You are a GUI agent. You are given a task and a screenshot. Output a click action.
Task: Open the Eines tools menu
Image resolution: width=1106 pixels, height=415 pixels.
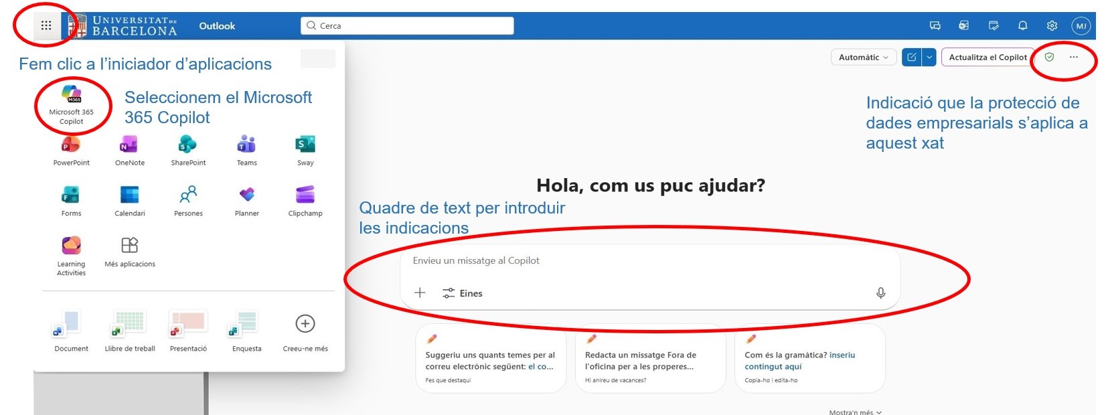tap(463, 293)
